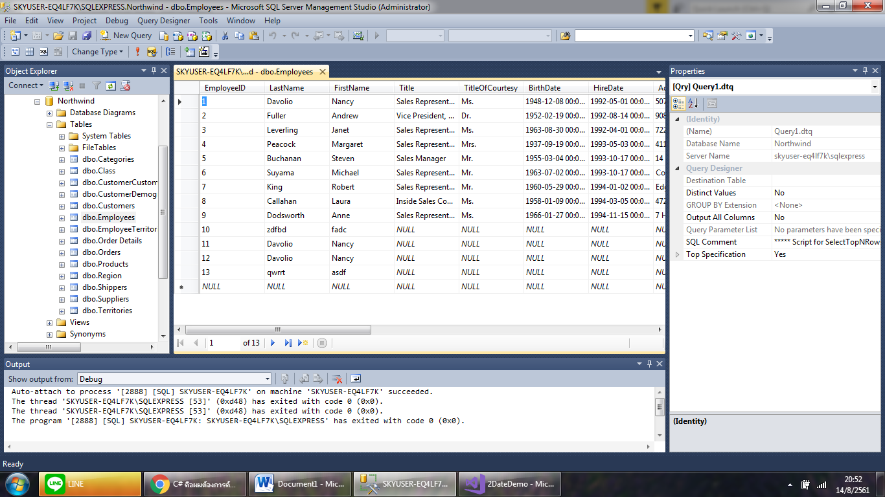Click the Open File folder icon
This screenshot has width=885, height=497.
pos(58,36)
